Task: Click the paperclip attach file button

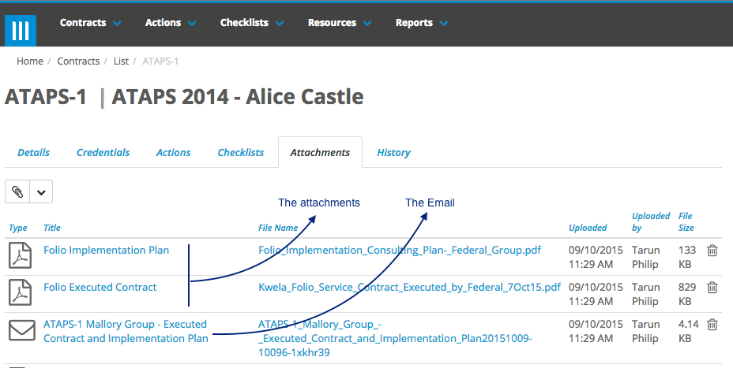Action: point(17,191)
